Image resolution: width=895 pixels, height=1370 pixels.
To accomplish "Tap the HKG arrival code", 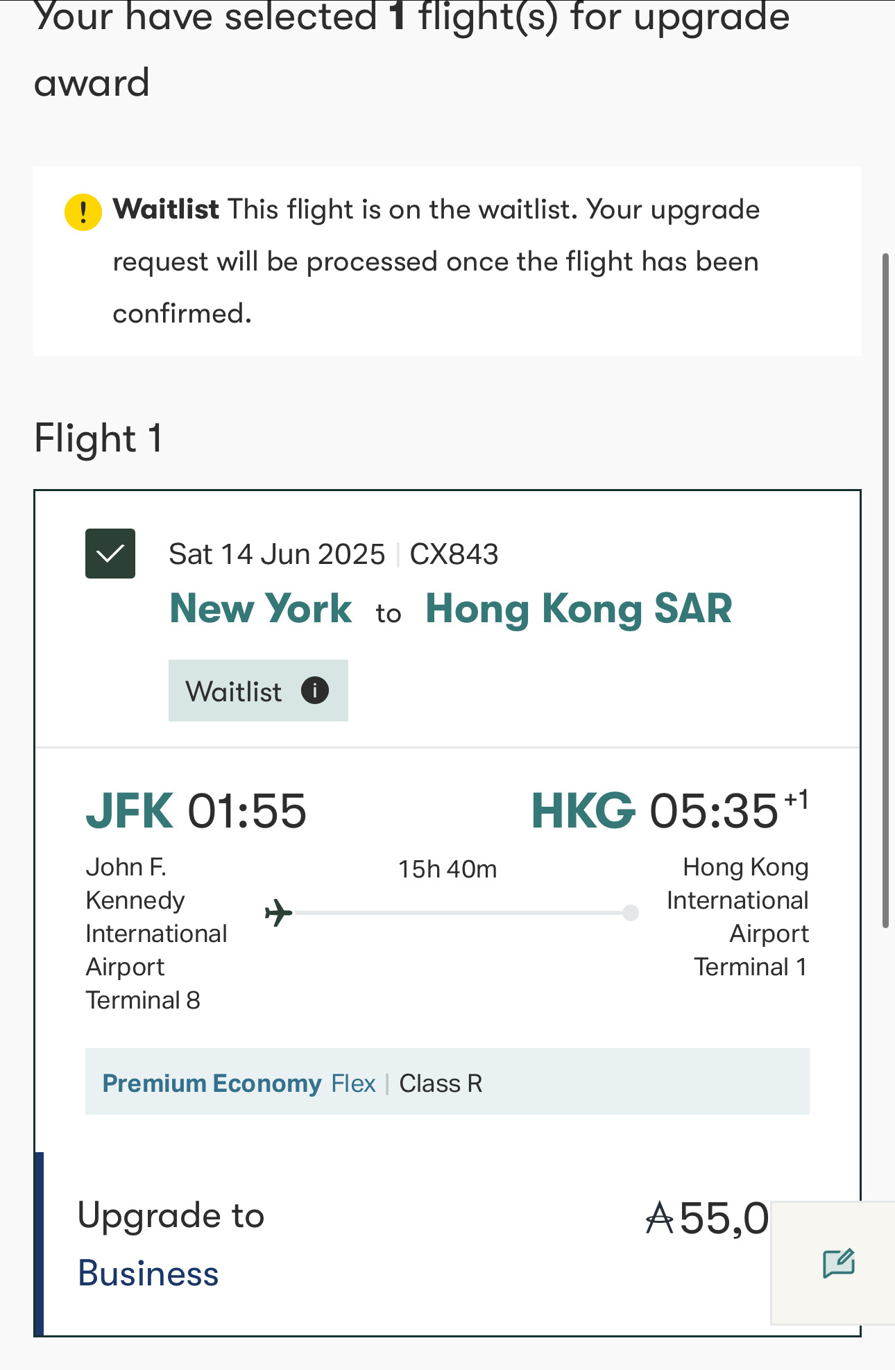I will click(583, 811).
